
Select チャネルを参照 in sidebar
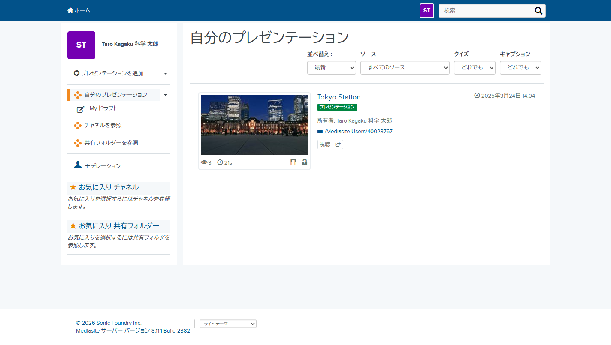click(x=103, y=125)
